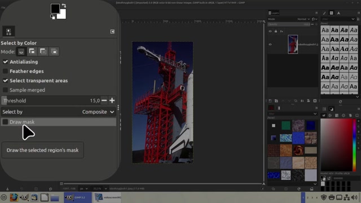Viewport: 361px width, 203px height.
Task: Toggle the layer lock icon
Action: [x=276, y=32]
